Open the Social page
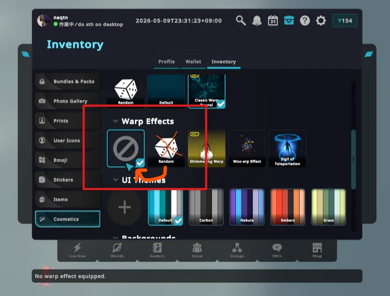The width and height of the screenshot is (390, 296). (x=197, y=250)
